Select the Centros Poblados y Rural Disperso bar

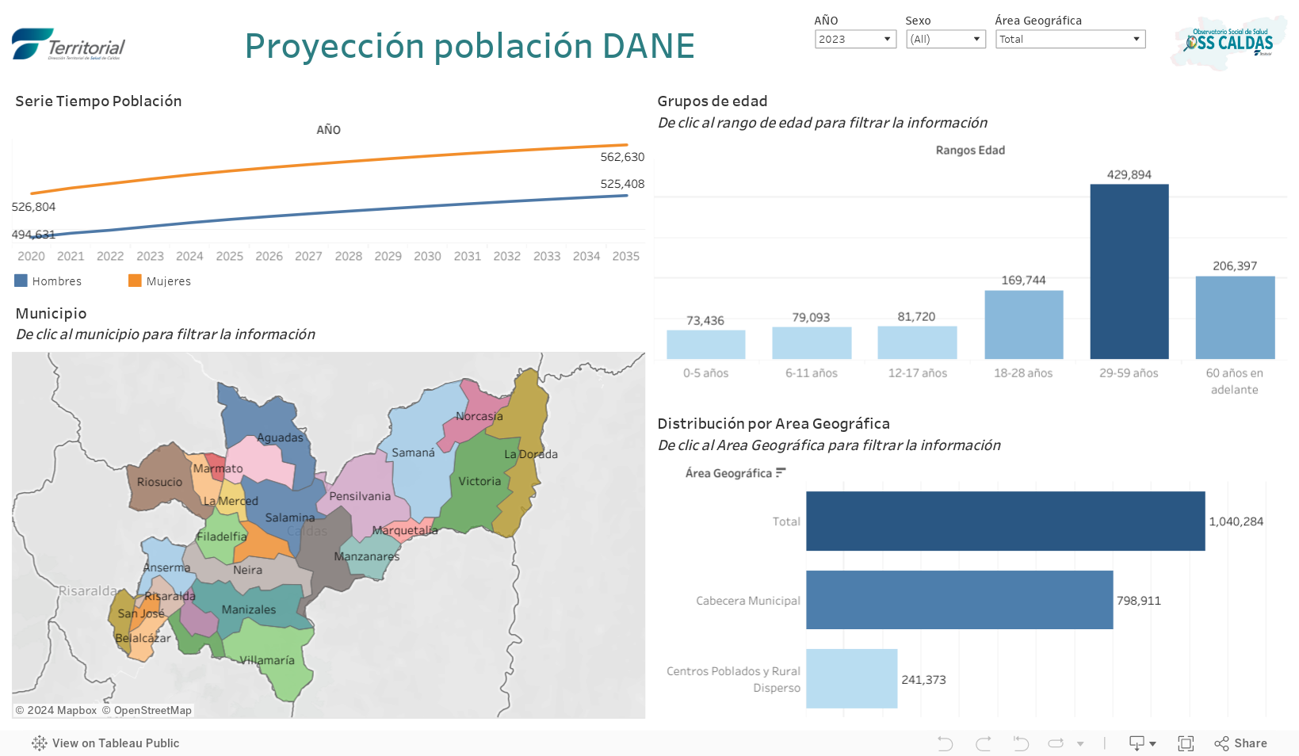click(851, 679)
